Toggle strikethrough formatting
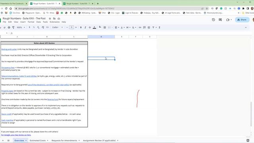Viewport: 254px width, 143px height. point(90,27)
